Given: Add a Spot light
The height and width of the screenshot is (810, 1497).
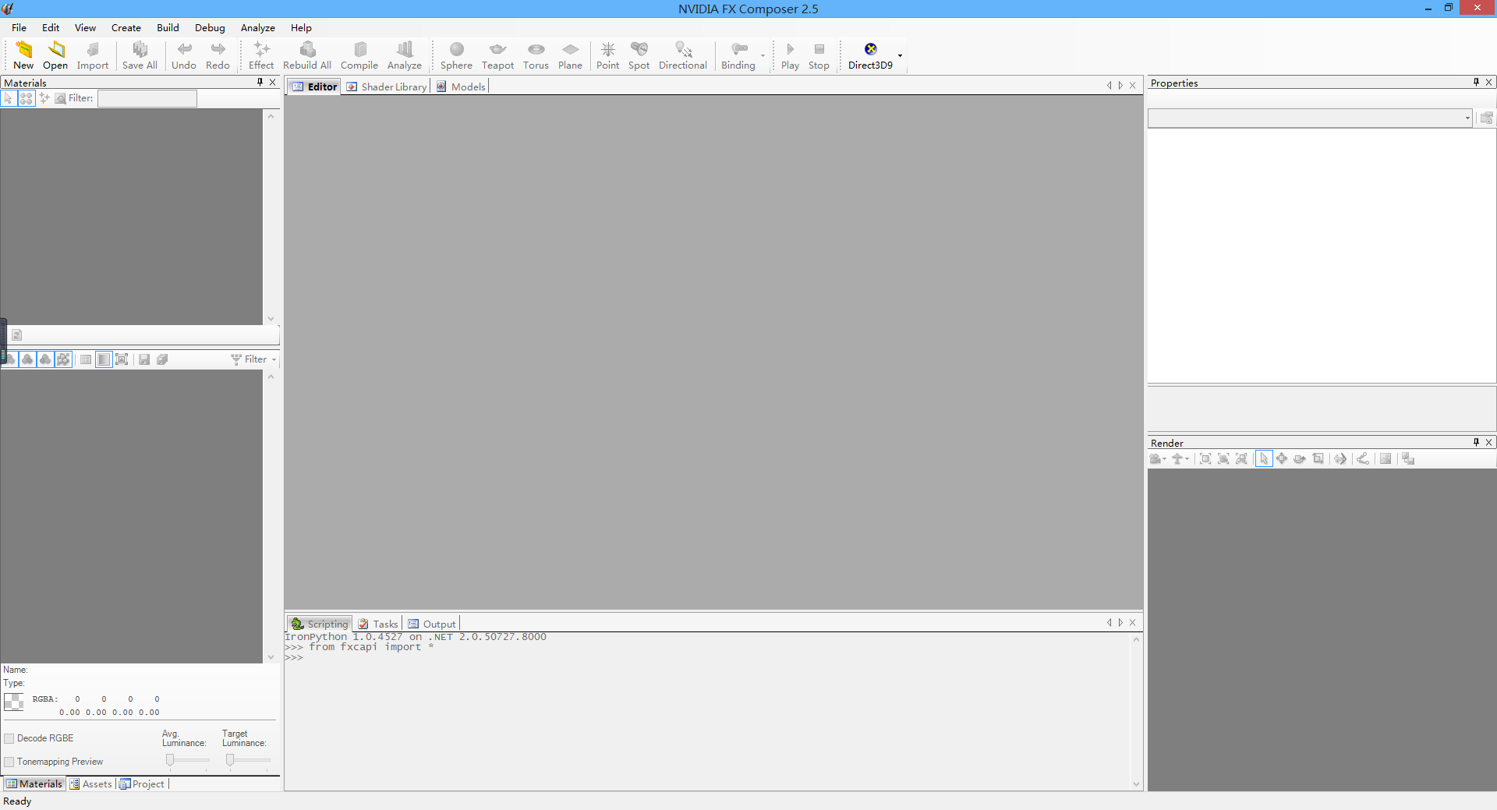Looking at the screenshot, I should [x=639, y=55].
